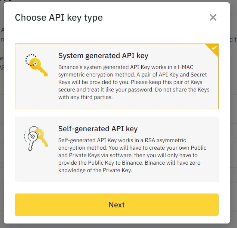The image size is (237, 228).
Task: Click the dotted circle on single key icon
Action: 30,60
